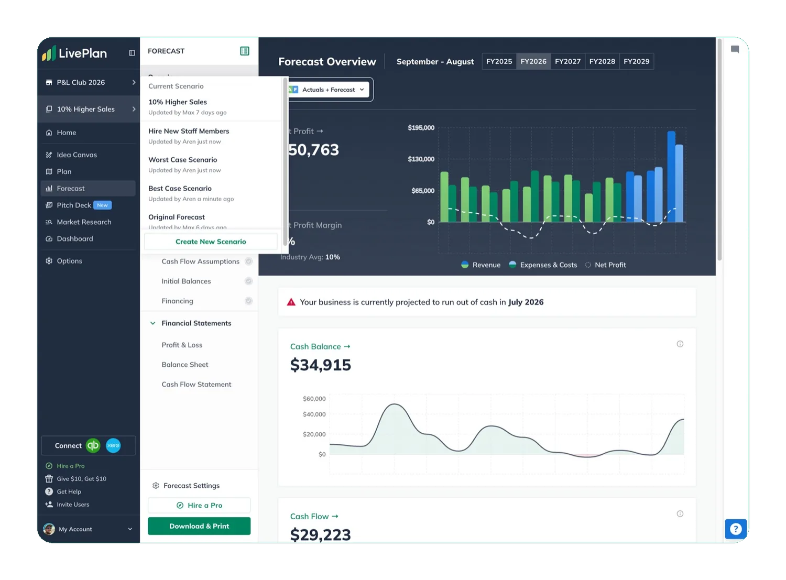Open the Cash Balance link

coord(320,346)
